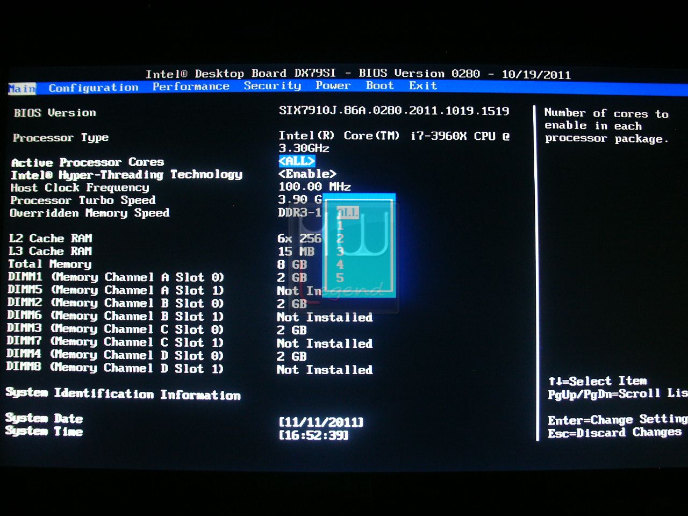Click Intel Hyper-Threading Technology label
Viewport: 688px width, 516px height.
(127, 175)
